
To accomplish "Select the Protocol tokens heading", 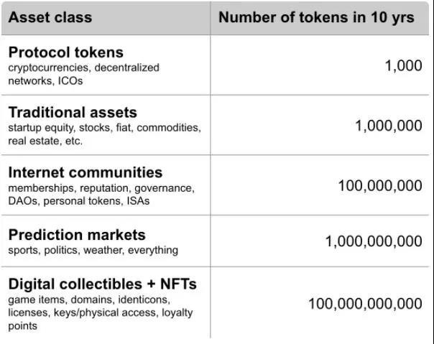I will [66, 52].
